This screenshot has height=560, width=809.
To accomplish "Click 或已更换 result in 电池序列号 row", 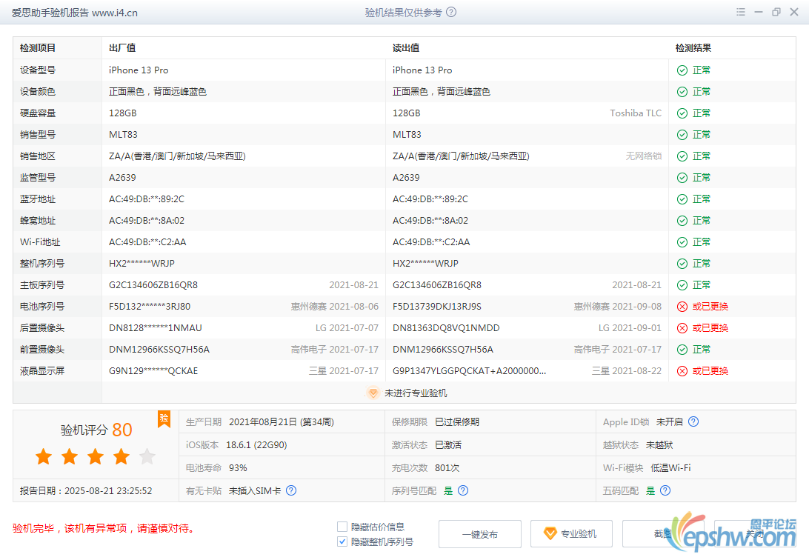I will [710, 307].
